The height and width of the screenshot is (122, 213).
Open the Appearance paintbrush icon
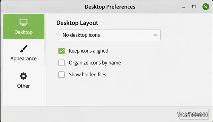coord(23,49)
